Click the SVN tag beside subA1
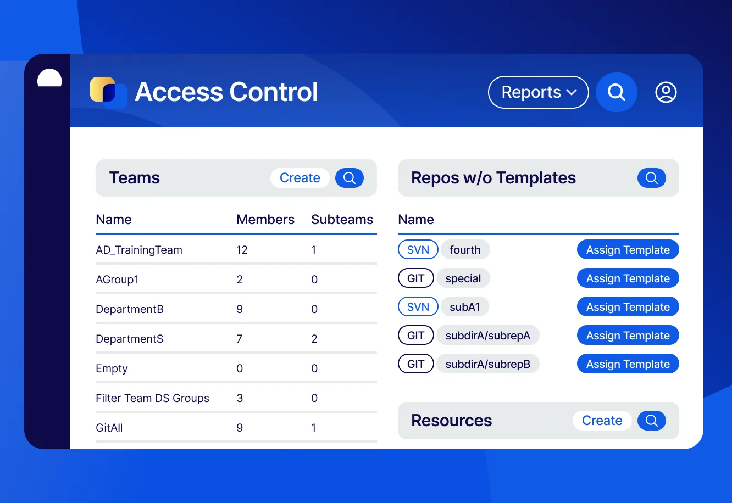 coord(418,307)
